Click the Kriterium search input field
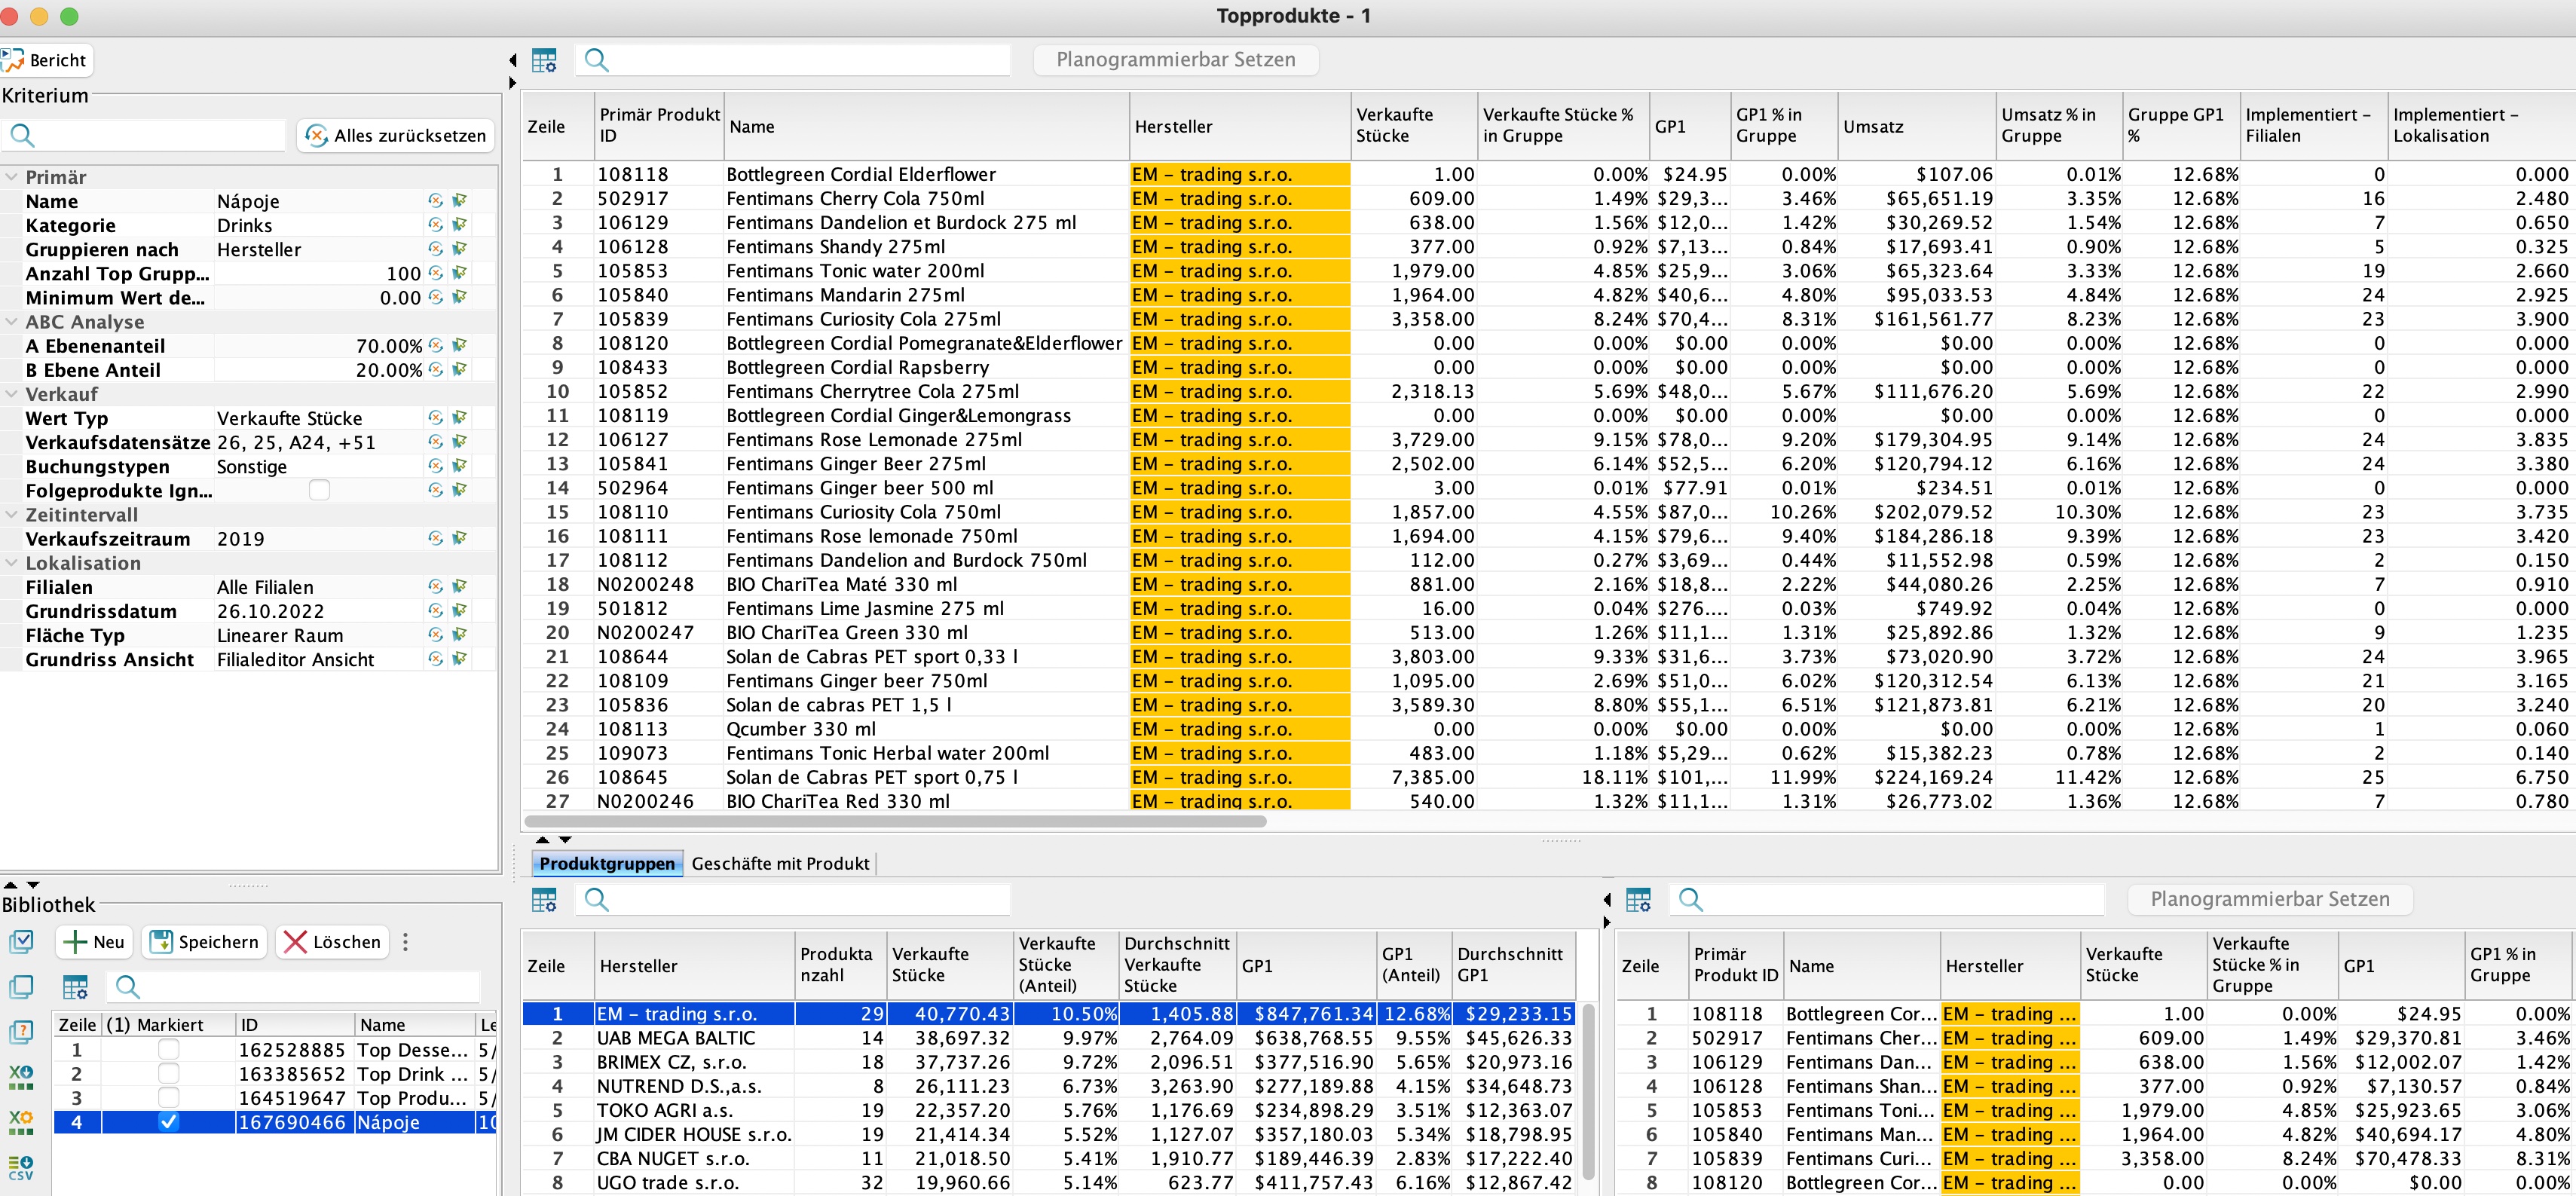The image size is (2576, 1196). 160,135
